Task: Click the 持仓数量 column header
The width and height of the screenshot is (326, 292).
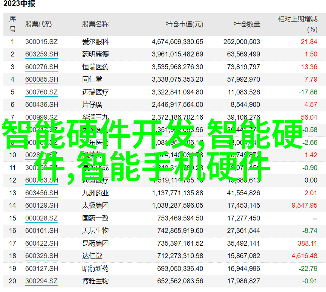Action: [247, 24]
